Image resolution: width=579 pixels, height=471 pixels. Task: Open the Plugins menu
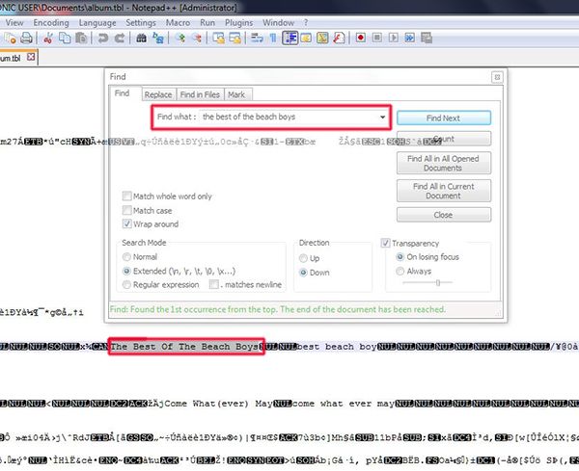coord(239,23)
